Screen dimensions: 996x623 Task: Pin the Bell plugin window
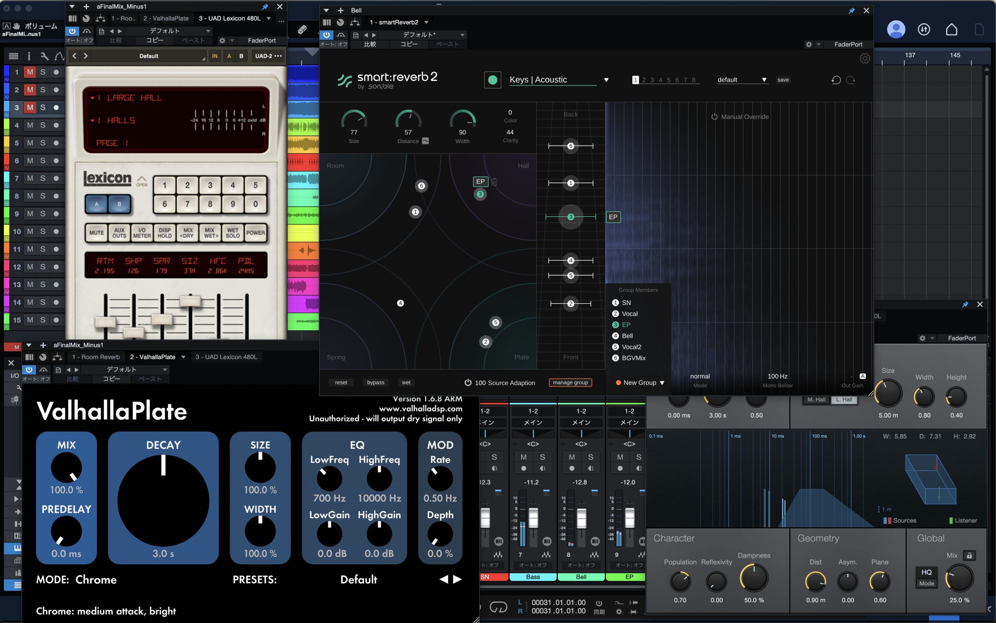(x=851, y=11)
